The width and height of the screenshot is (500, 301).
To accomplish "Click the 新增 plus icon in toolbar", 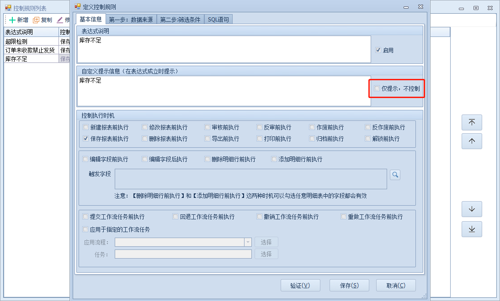I will tap(12, 20).
